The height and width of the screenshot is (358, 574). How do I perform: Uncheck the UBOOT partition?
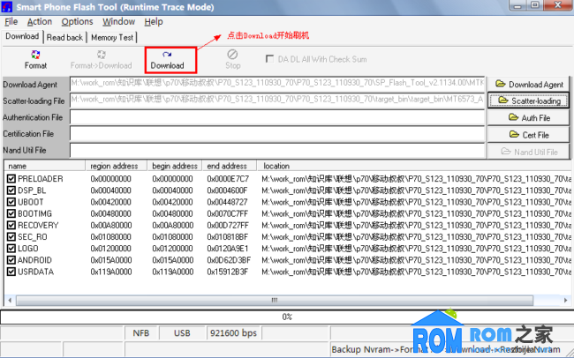click(x=11, y=202)
